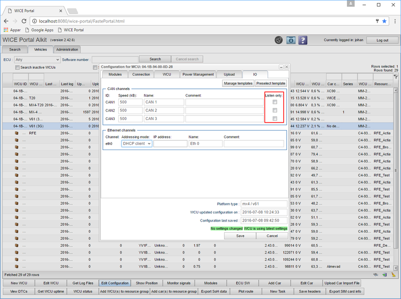401x299 pixels.
Task: Click the car icon in the RFE row
Action: [17, 133]
